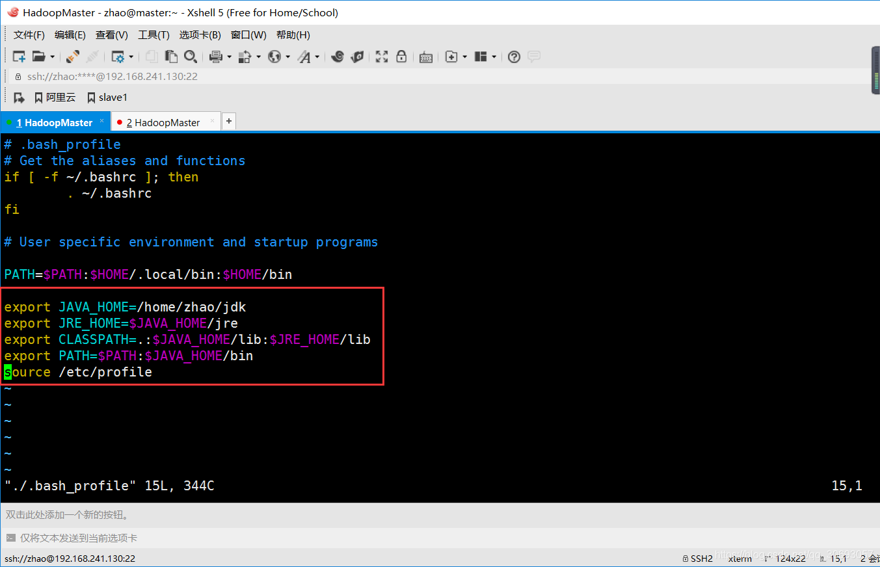Toggle full screen with expand icon
Image resolution: width=880 pixels, height=567 pixels.
pos(382,57)
